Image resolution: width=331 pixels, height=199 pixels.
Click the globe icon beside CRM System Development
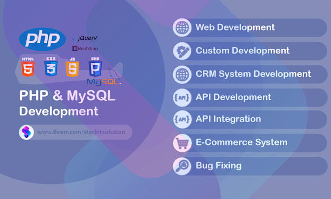pos(182,74)
